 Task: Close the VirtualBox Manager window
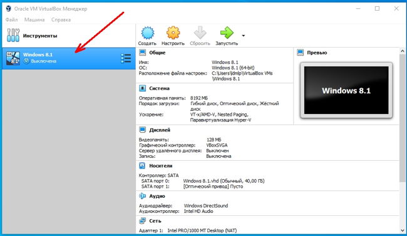tap(396, 9)
